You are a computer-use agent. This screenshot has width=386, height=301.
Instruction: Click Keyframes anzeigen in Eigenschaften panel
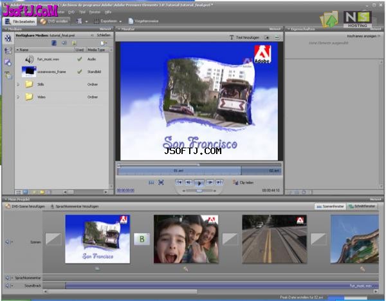pyautogui.click(x=363, y=36)
